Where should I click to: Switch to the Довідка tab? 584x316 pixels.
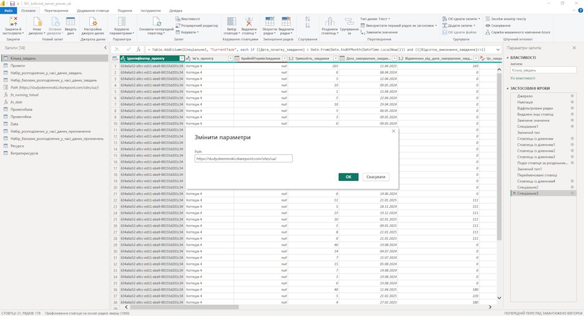tap(176, 10)
